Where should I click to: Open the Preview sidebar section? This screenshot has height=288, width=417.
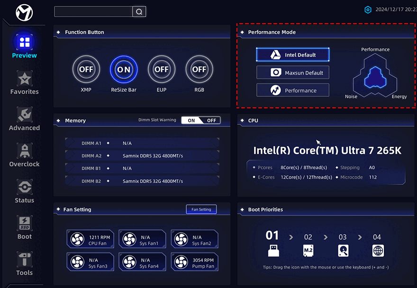(x=24, y=46)
